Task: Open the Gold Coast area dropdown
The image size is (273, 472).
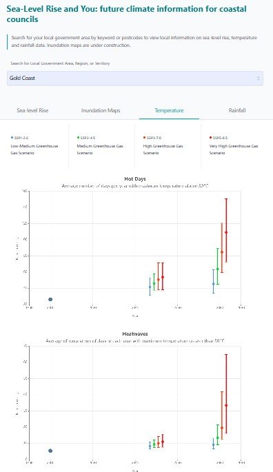Action: point(135,79)
